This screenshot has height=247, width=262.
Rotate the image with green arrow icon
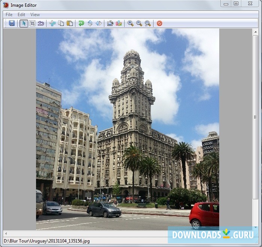[81, 23]
